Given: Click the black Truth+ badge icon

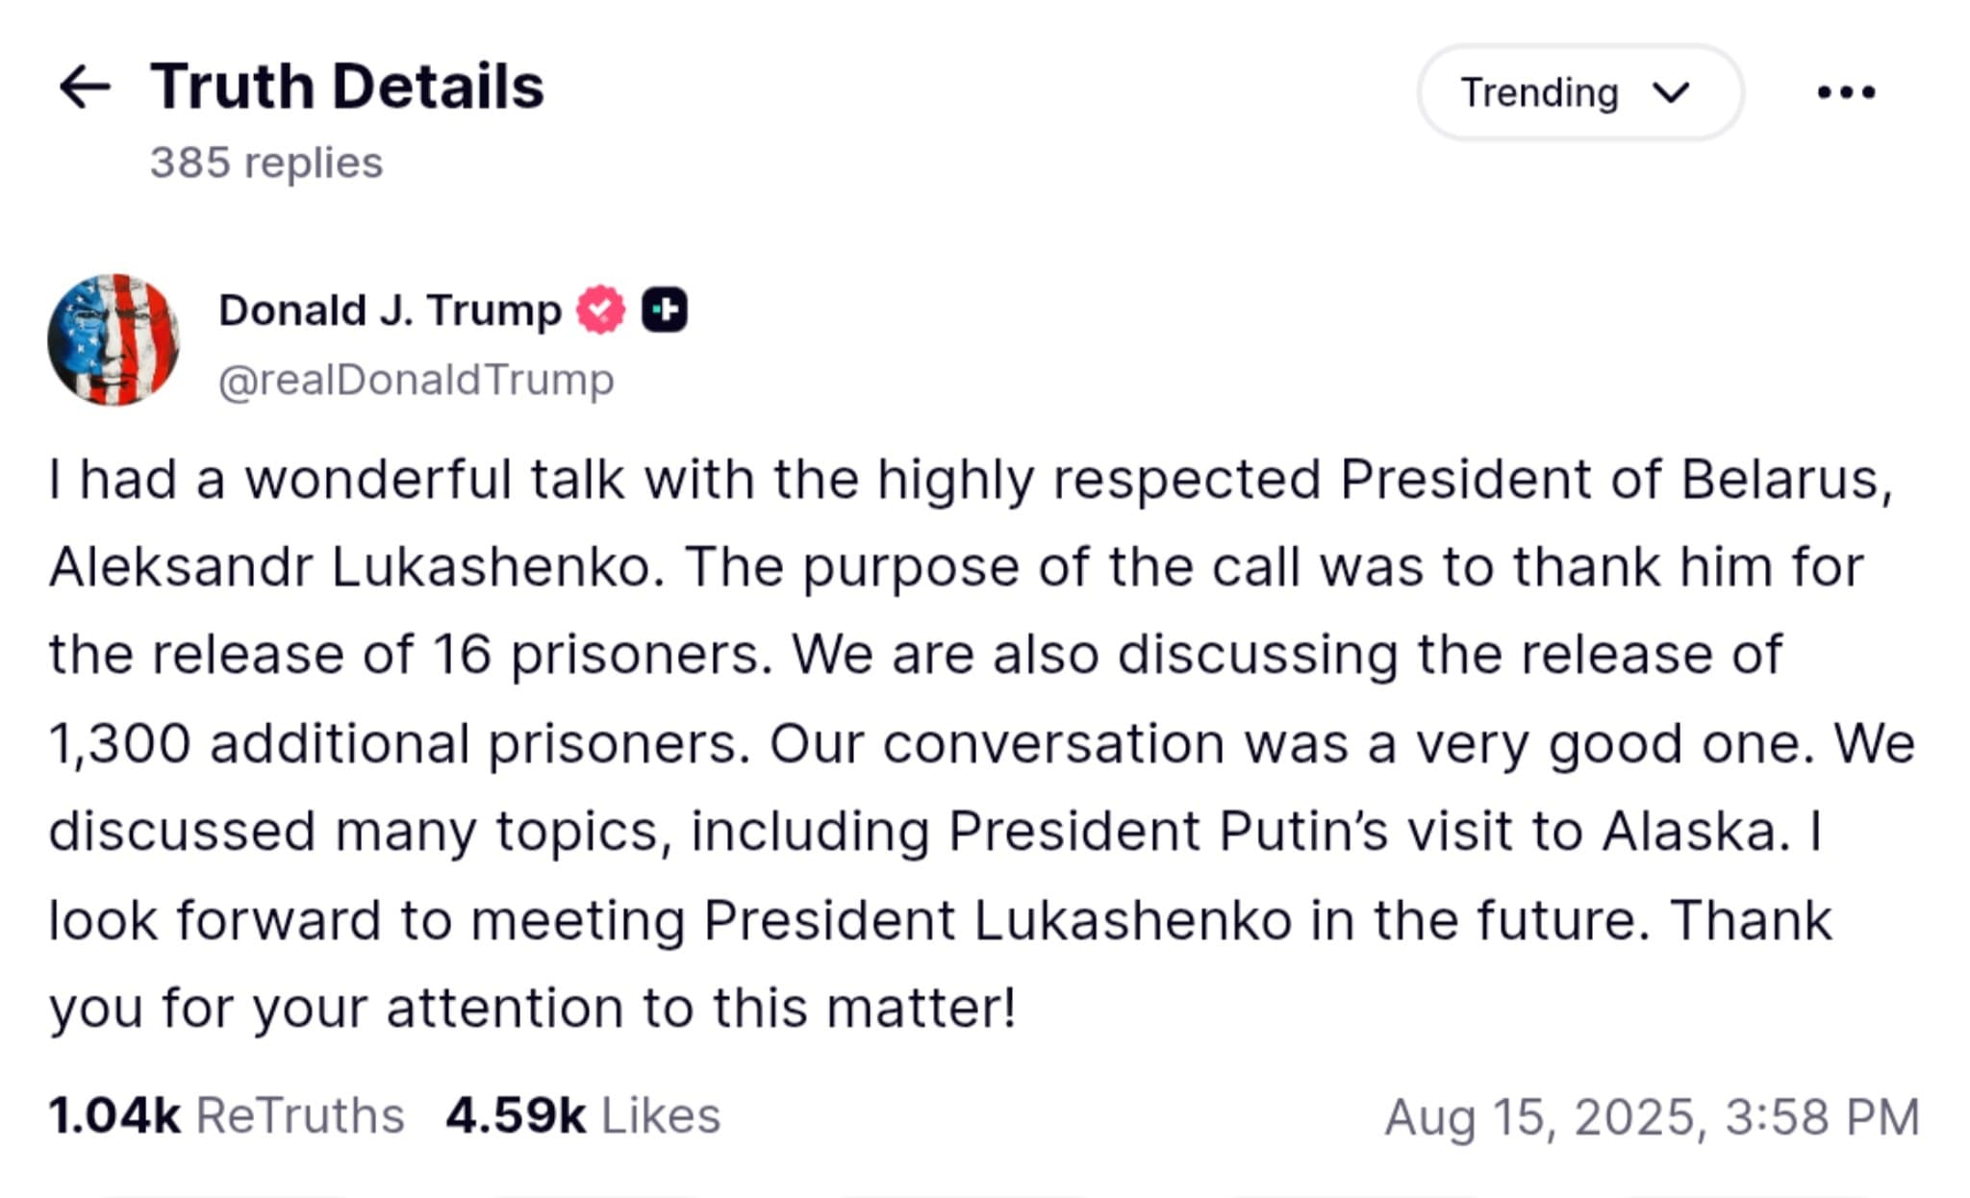Looking at the screenshot, I should [667, 309].
